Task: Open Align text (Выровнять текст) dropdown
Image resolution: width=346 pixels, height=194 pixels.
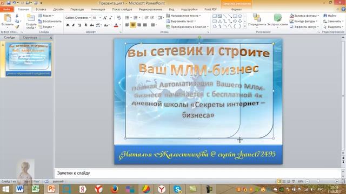Action: 181,22
